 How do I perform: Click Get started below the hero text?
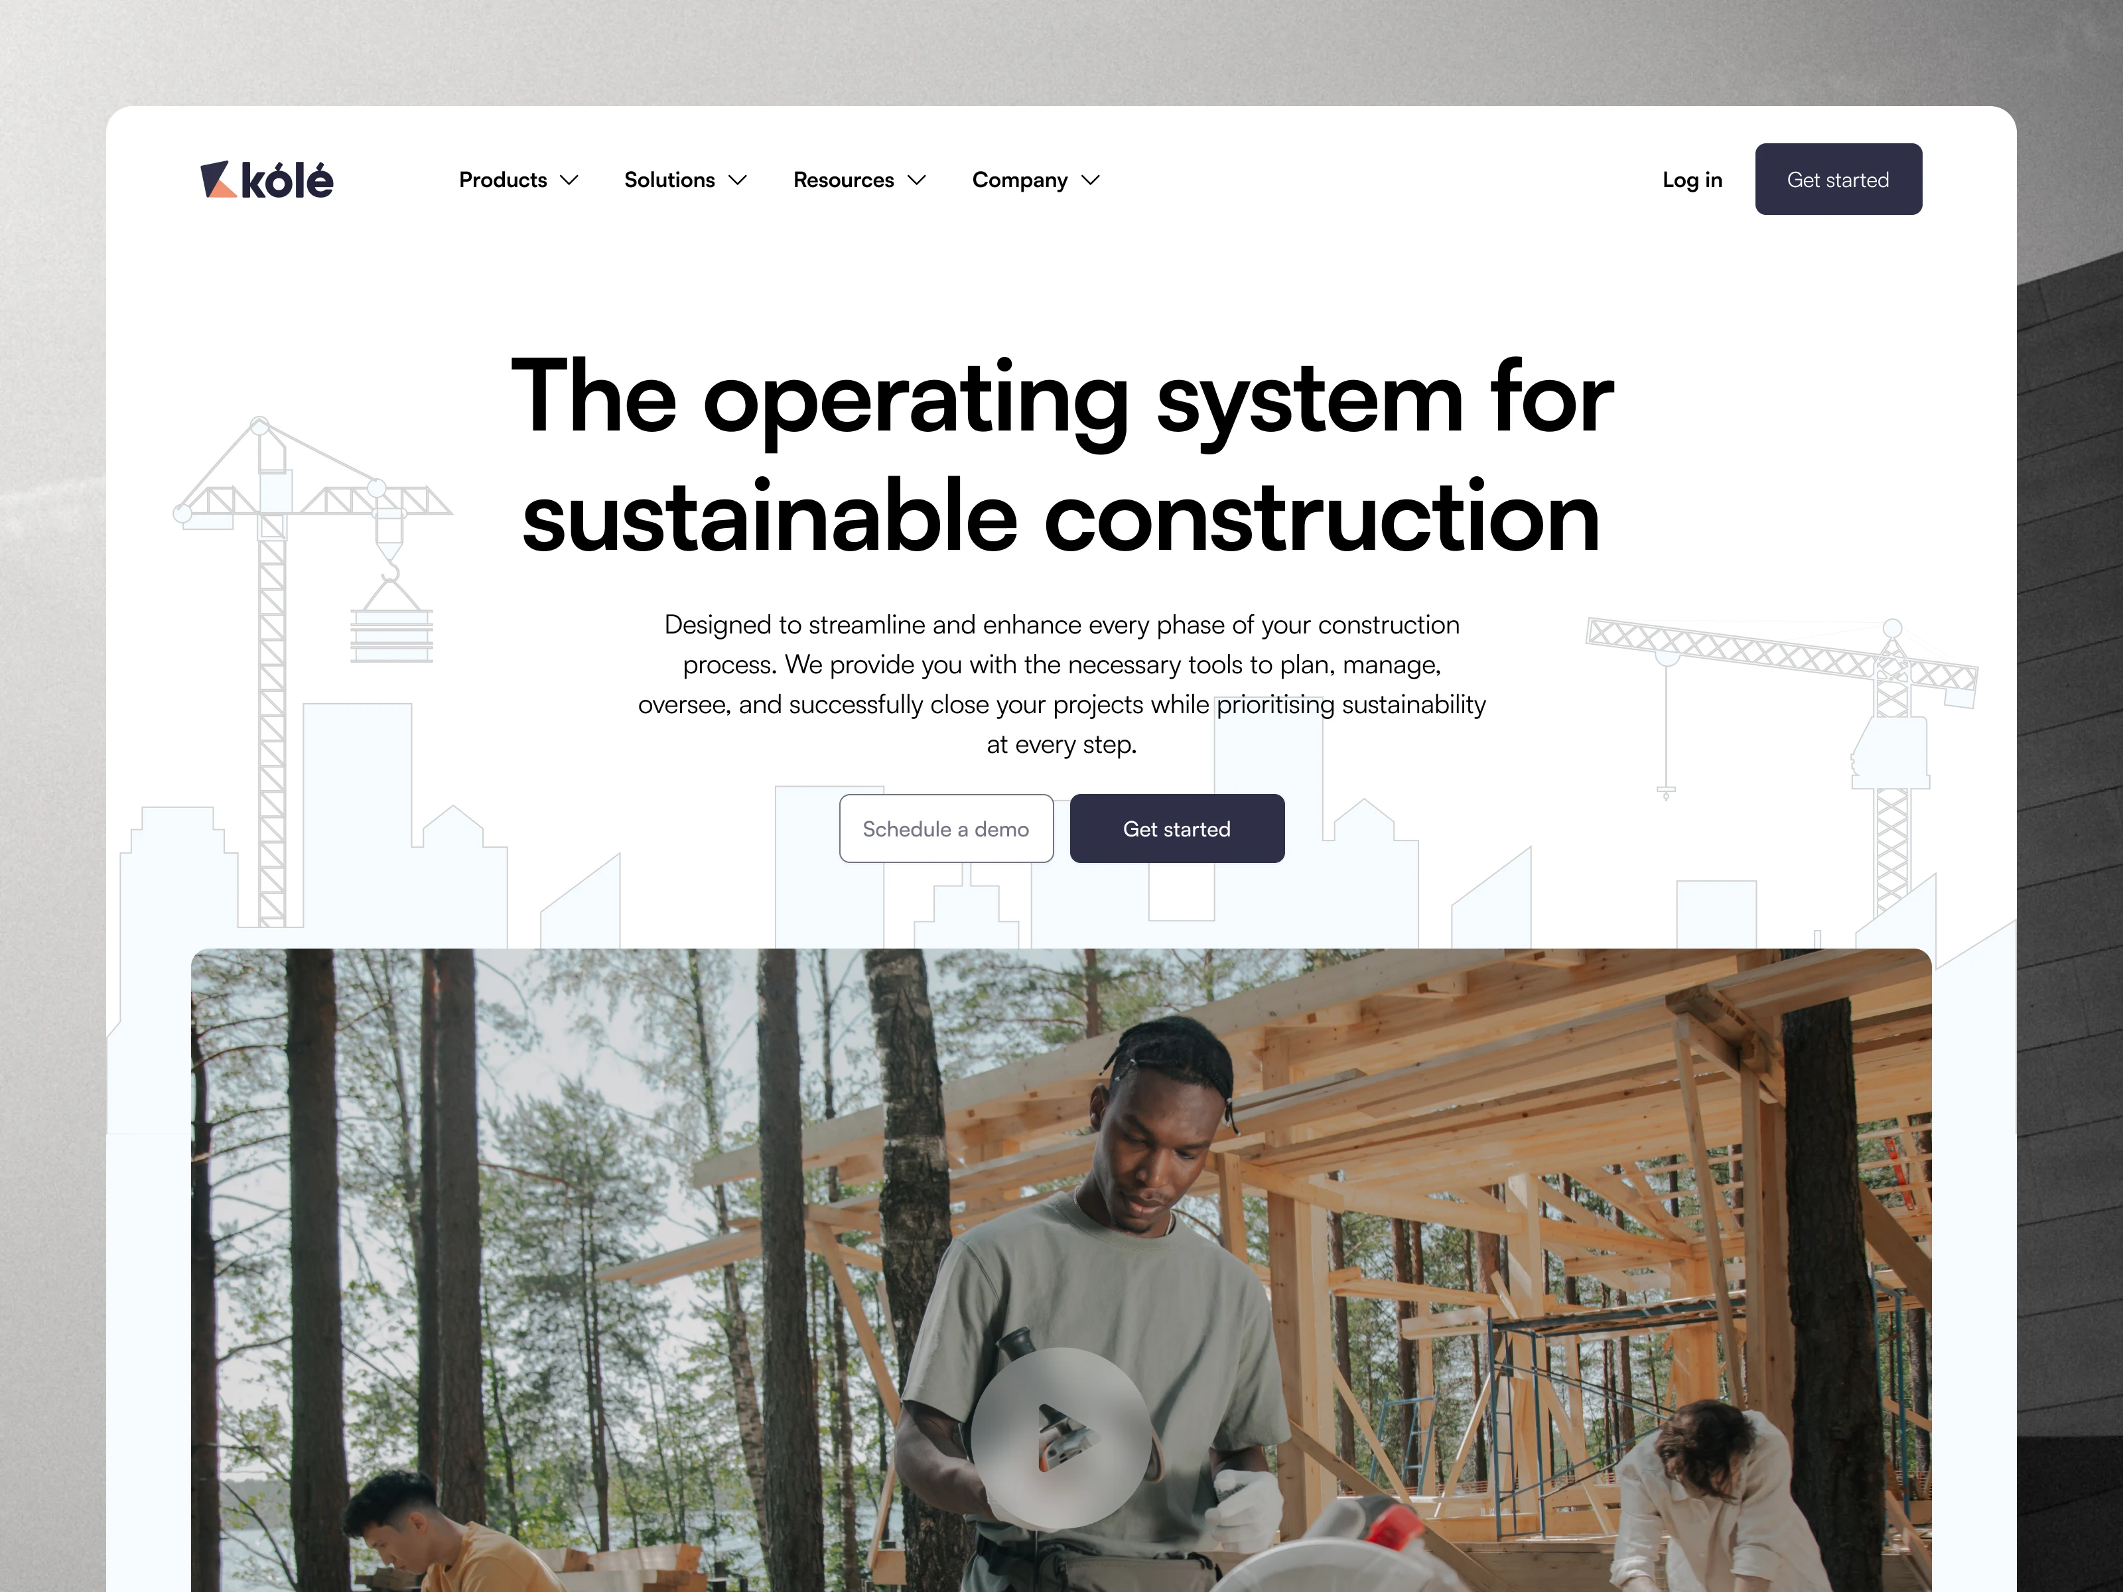(1177, 828)
